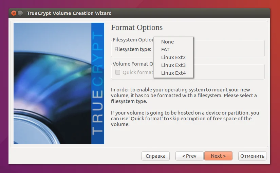This screenshot has height=173, width=280.
Task: Click the Quick format label text
Action: click(x=138, y=72)
